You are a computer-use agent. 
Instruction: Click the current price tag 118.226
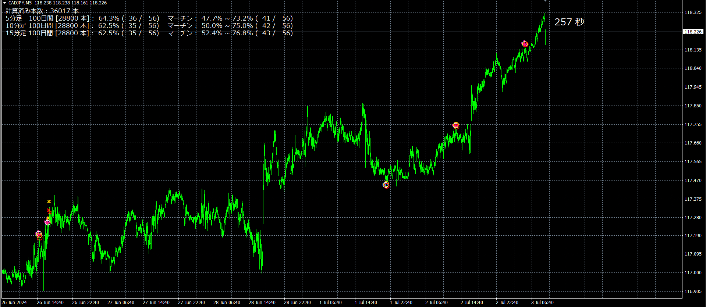(693, 32)
